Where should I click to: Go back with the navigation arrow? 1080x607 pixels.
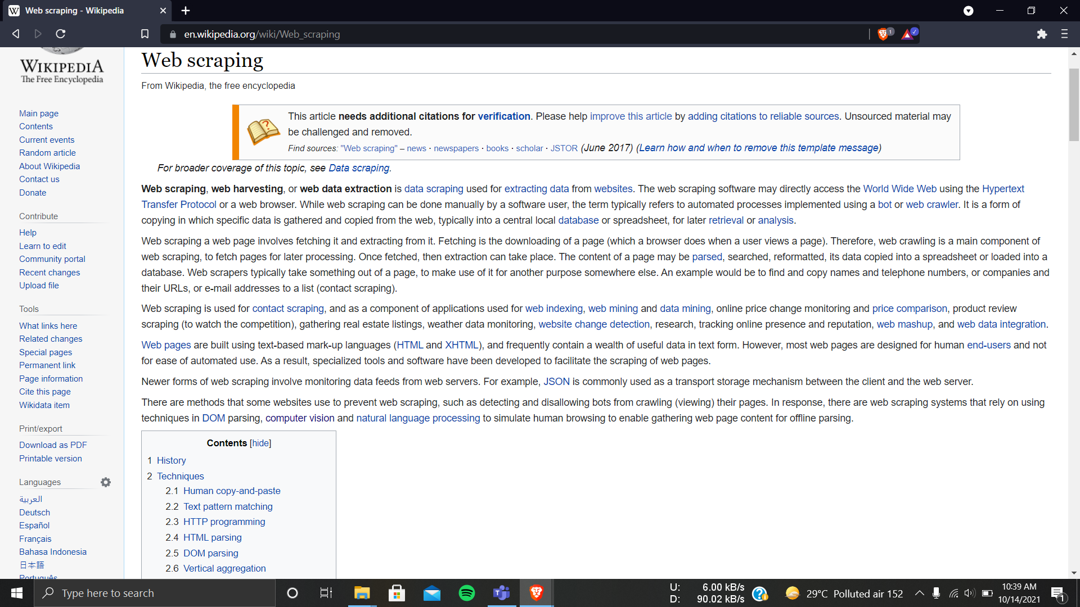[x=16, y=34]
